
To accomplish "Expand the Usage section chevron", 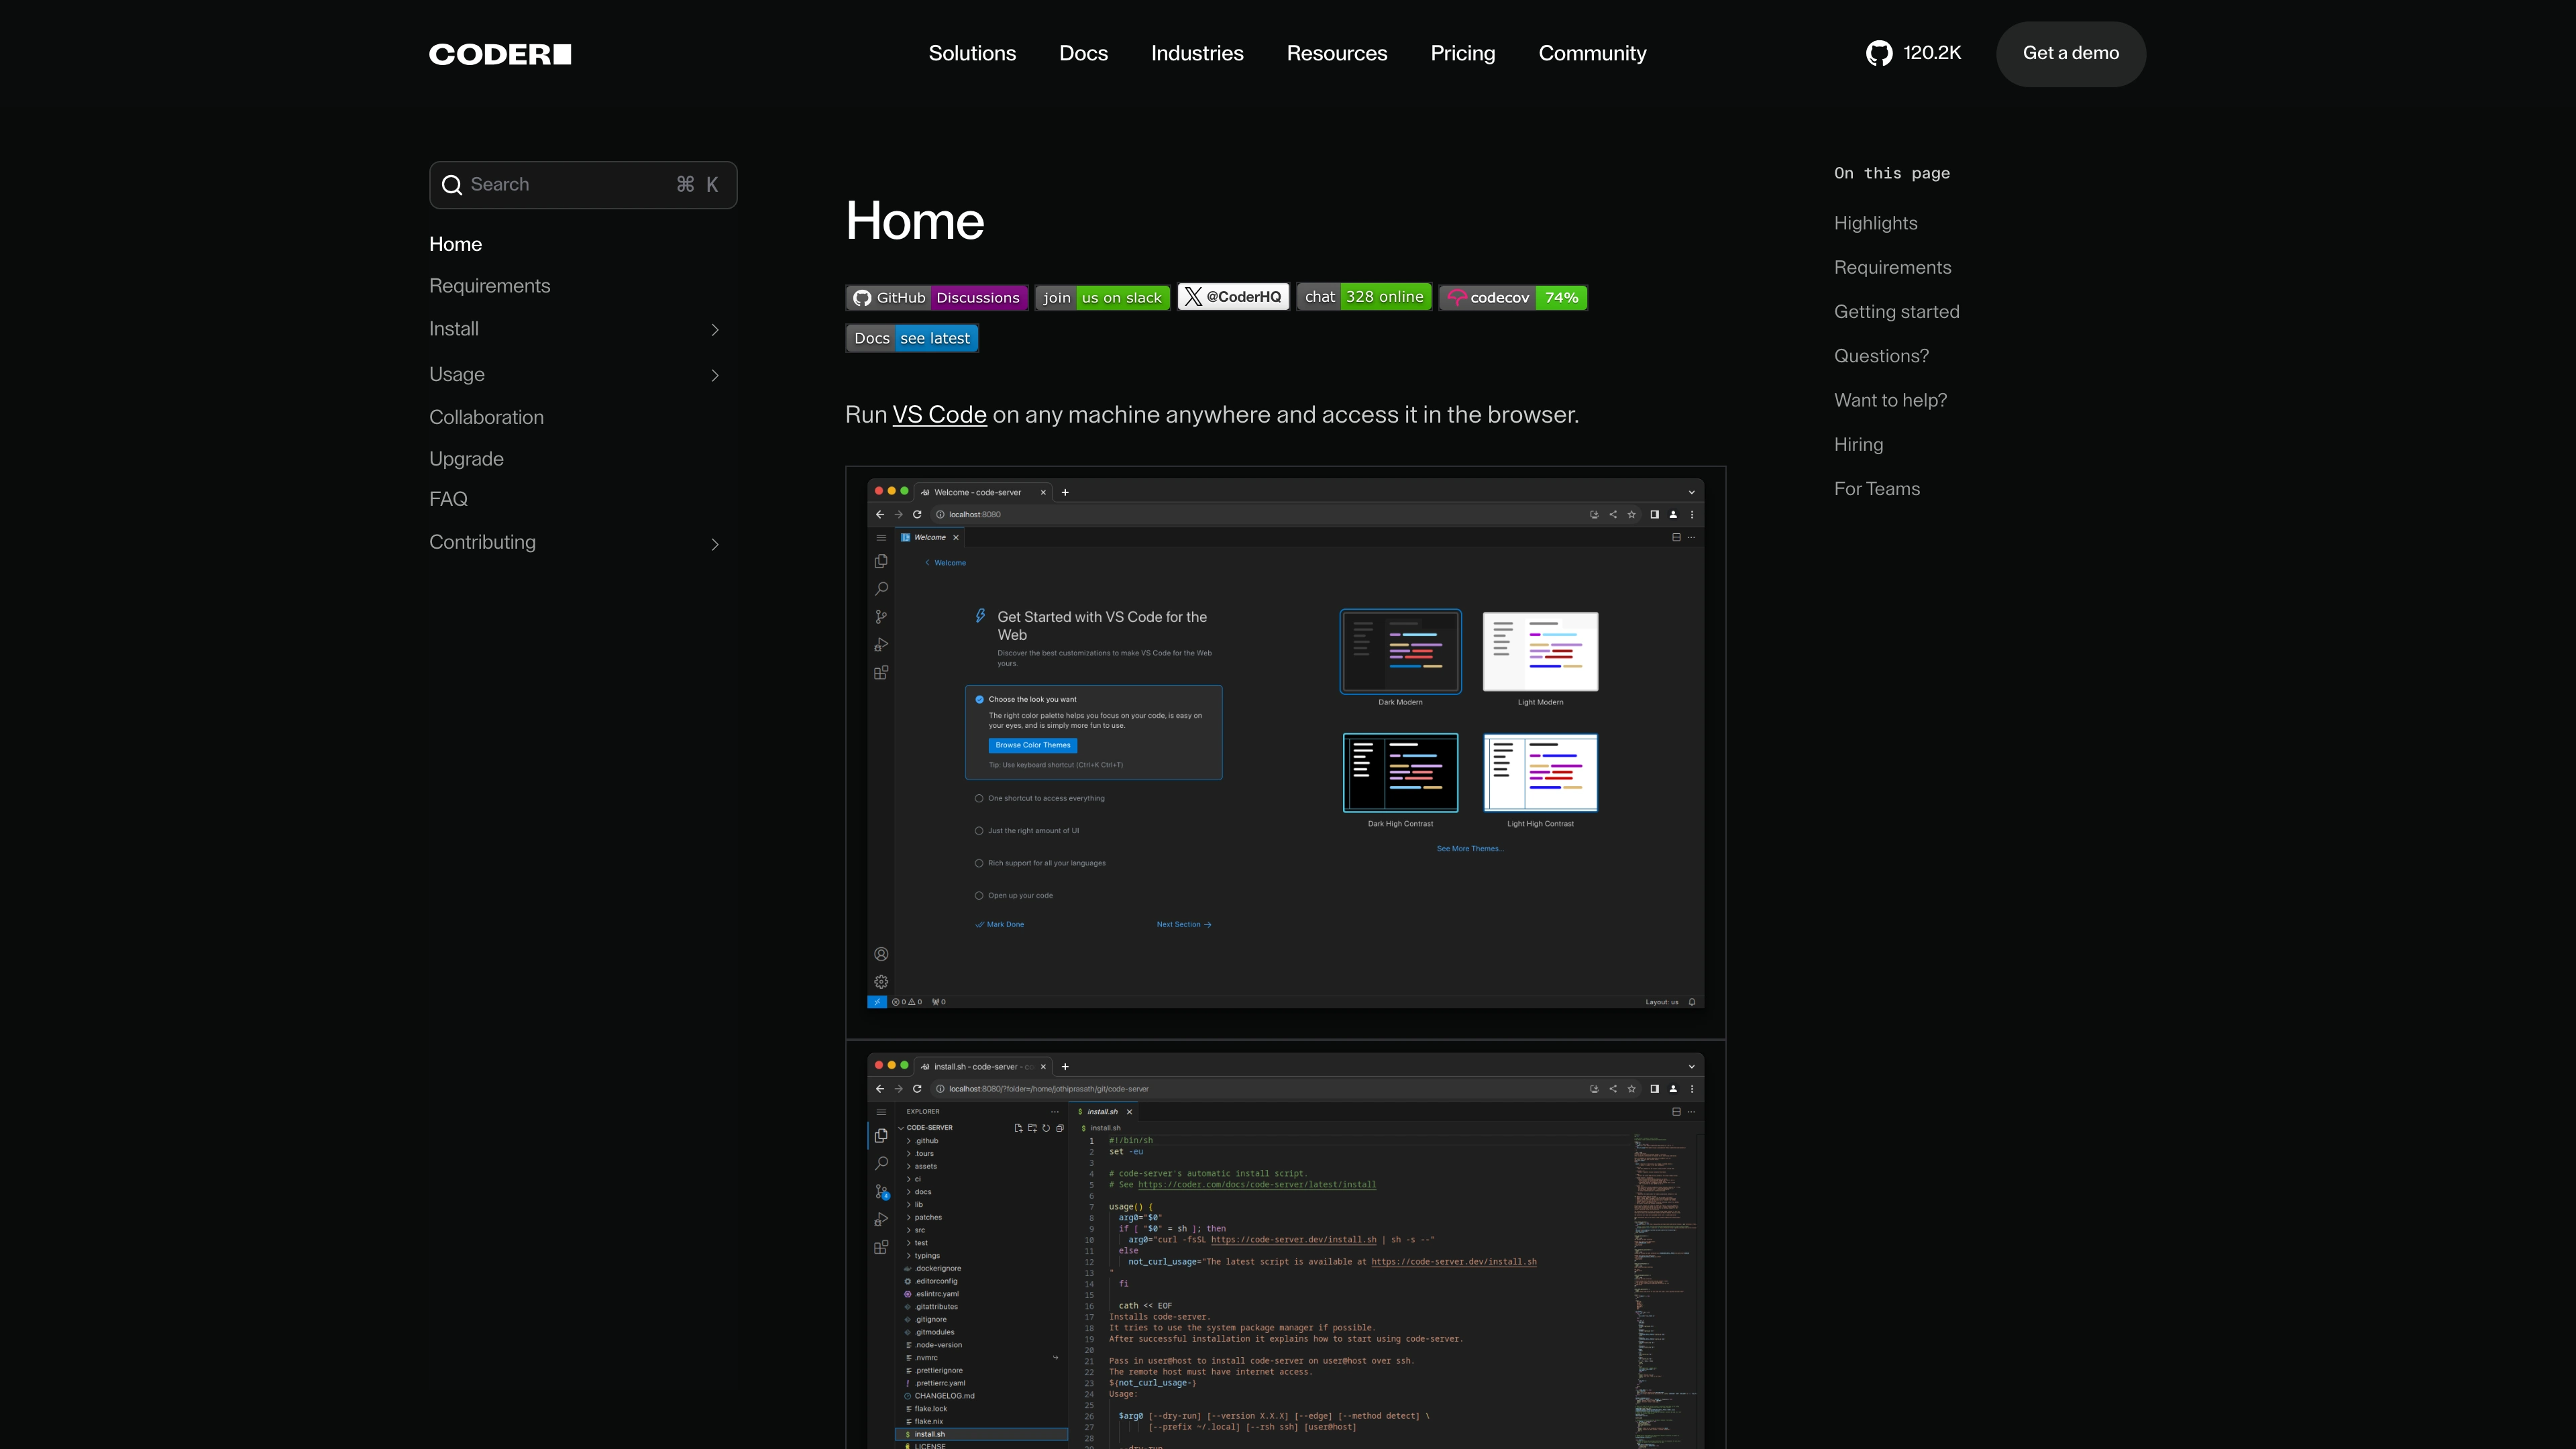I will (715, 375).
